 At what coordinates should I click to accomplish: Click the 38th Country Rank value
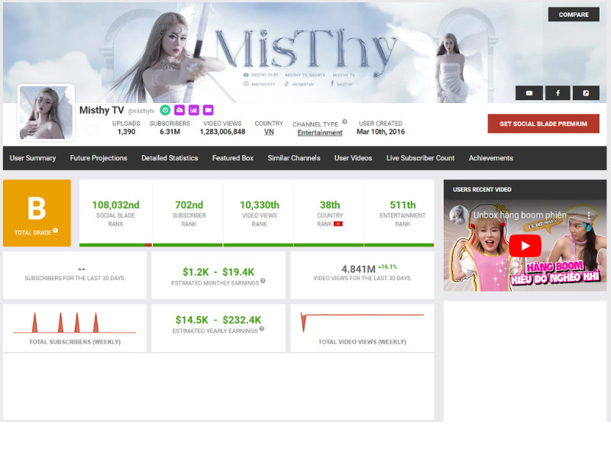pyautogui.click(x=330, y=205)
